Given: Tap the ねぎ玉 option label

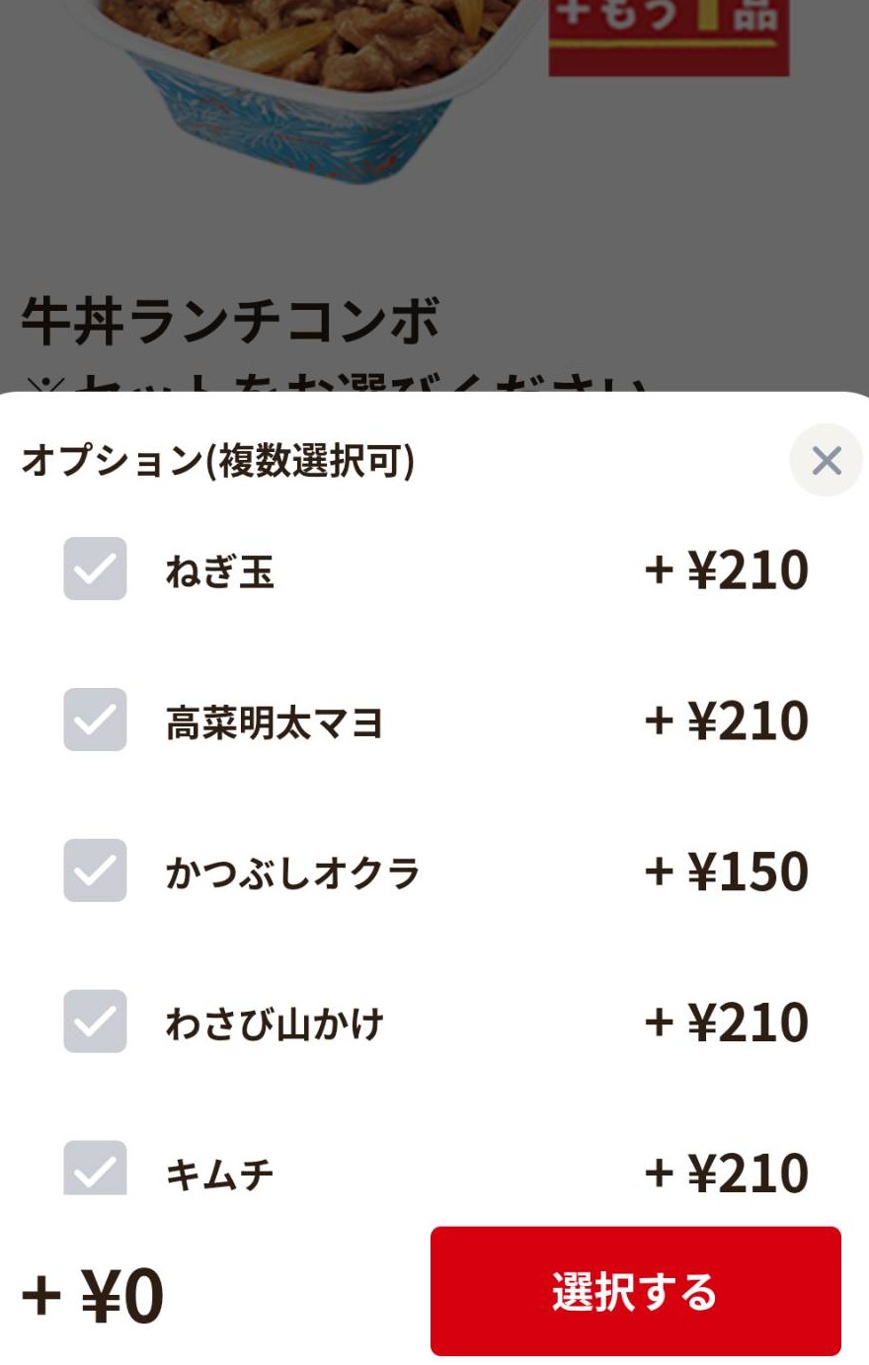Looking at the screenshot, I should pyautogui.click(x=219, y=571).
